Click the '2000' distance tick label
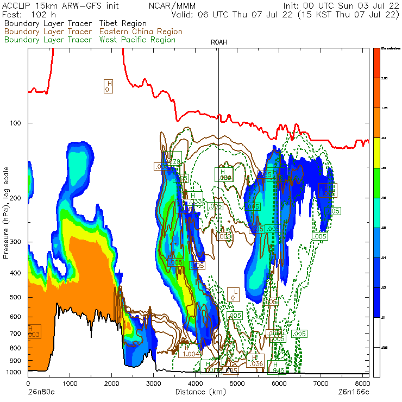 point(111,384)
